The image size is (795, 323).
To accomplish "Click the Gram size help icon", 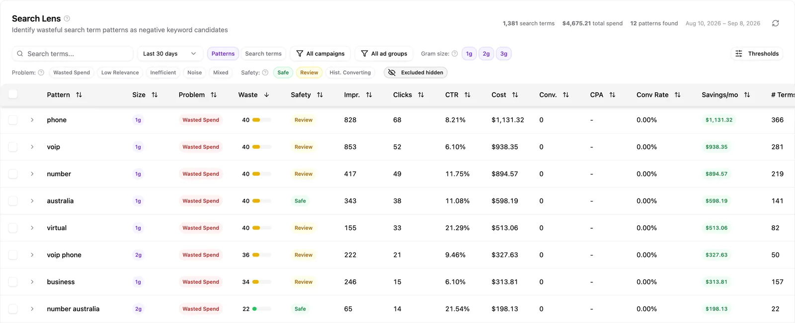I will pos(455,54).
